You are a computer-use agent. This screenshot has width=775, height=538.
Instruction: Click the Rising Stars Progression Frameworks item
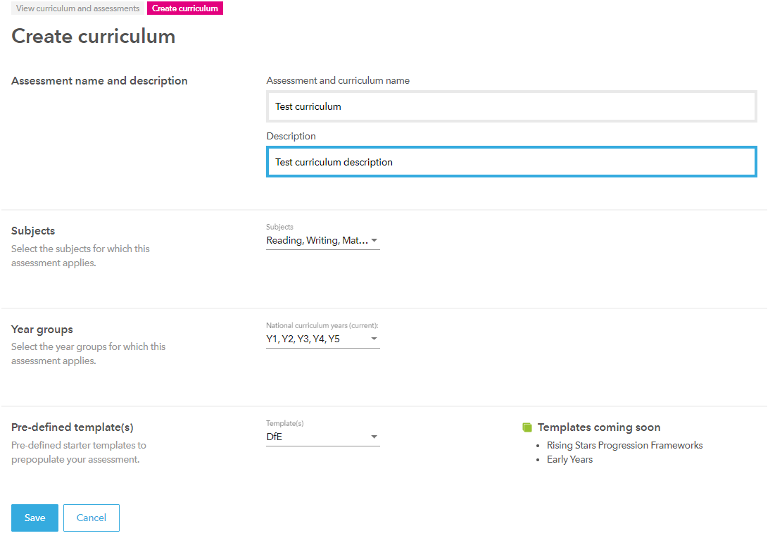point(624,445)
